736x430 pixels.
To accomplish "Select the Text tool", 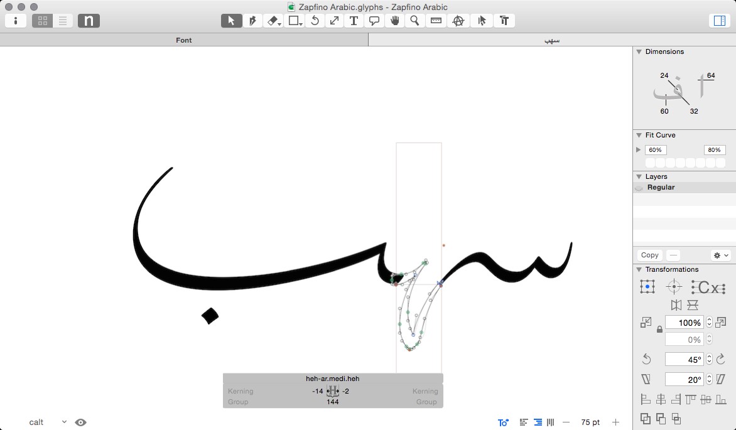I will pyautogui.click(x=354, y=20).
